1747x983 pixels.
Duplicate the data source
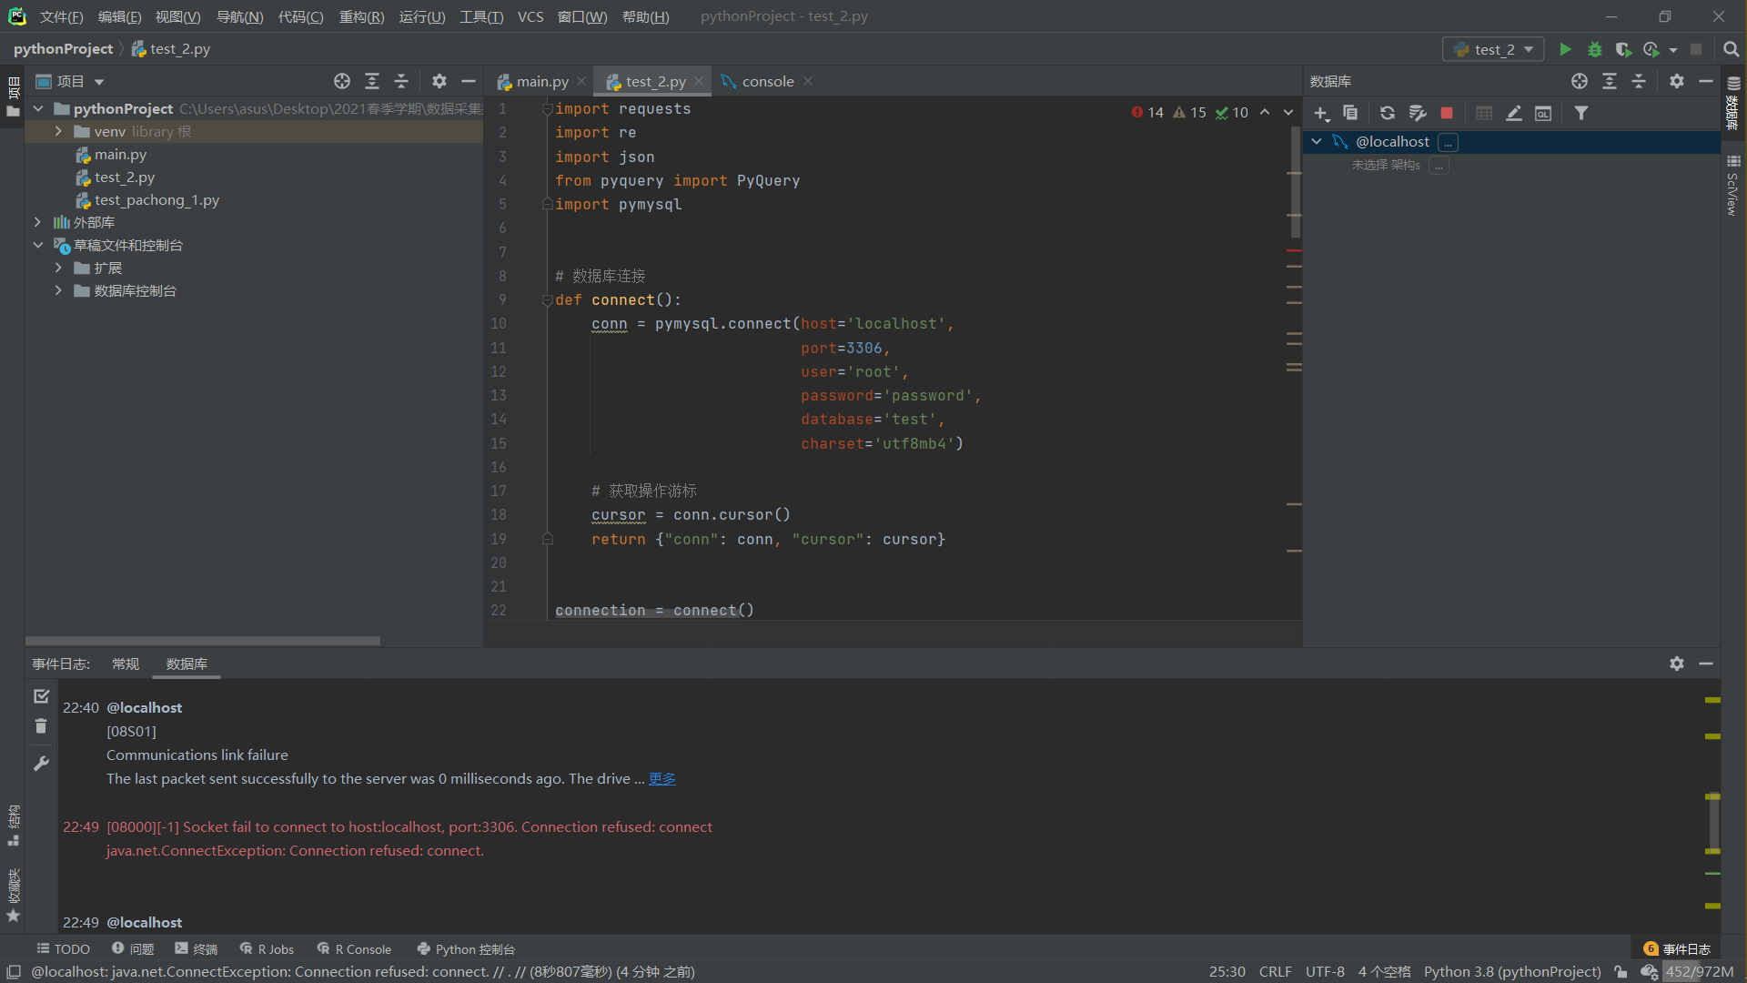pos(1350,113)
